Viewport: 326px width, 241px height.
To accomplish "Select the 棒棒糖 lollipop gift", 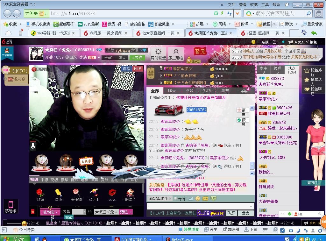I will point(76,195).
